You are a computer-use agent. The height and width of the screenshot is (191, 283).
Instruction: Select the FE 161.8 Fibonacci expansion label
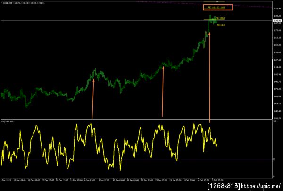(216, 8)
